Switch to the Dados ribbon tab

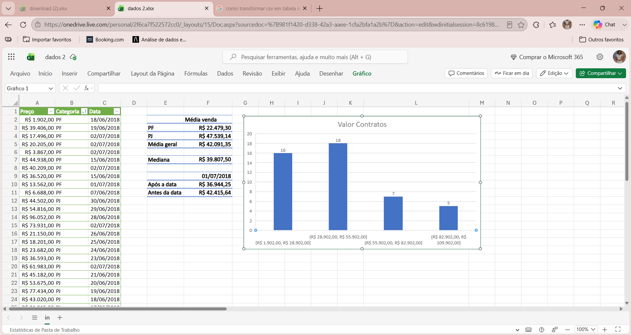click(x=225, y=74)
